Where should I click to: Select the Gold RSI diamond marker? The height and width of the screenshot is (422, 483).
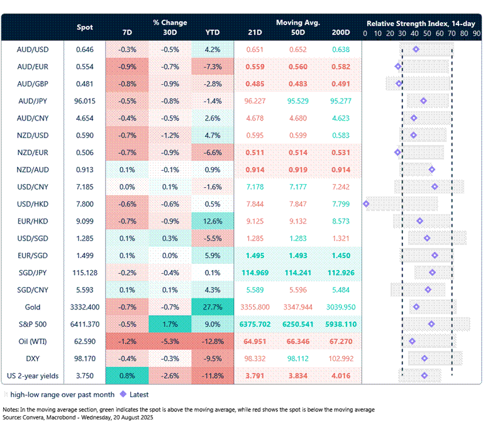point(416,306)
